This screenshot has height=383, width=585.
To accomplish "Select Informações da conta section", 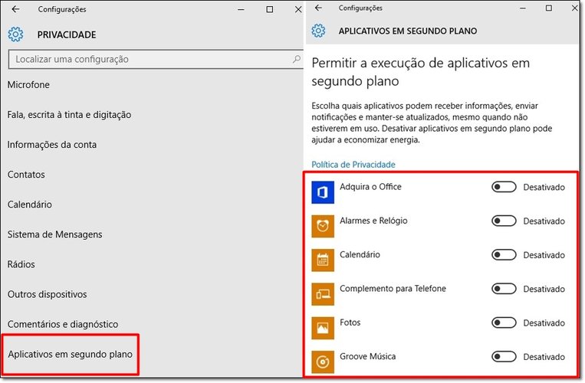I will tap(52, 145).
